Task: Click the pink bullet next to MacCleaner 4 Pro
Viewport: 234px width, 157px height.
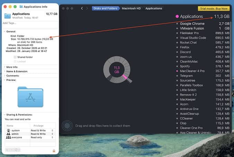Action: pyautogui.click(x=177, y=71)
